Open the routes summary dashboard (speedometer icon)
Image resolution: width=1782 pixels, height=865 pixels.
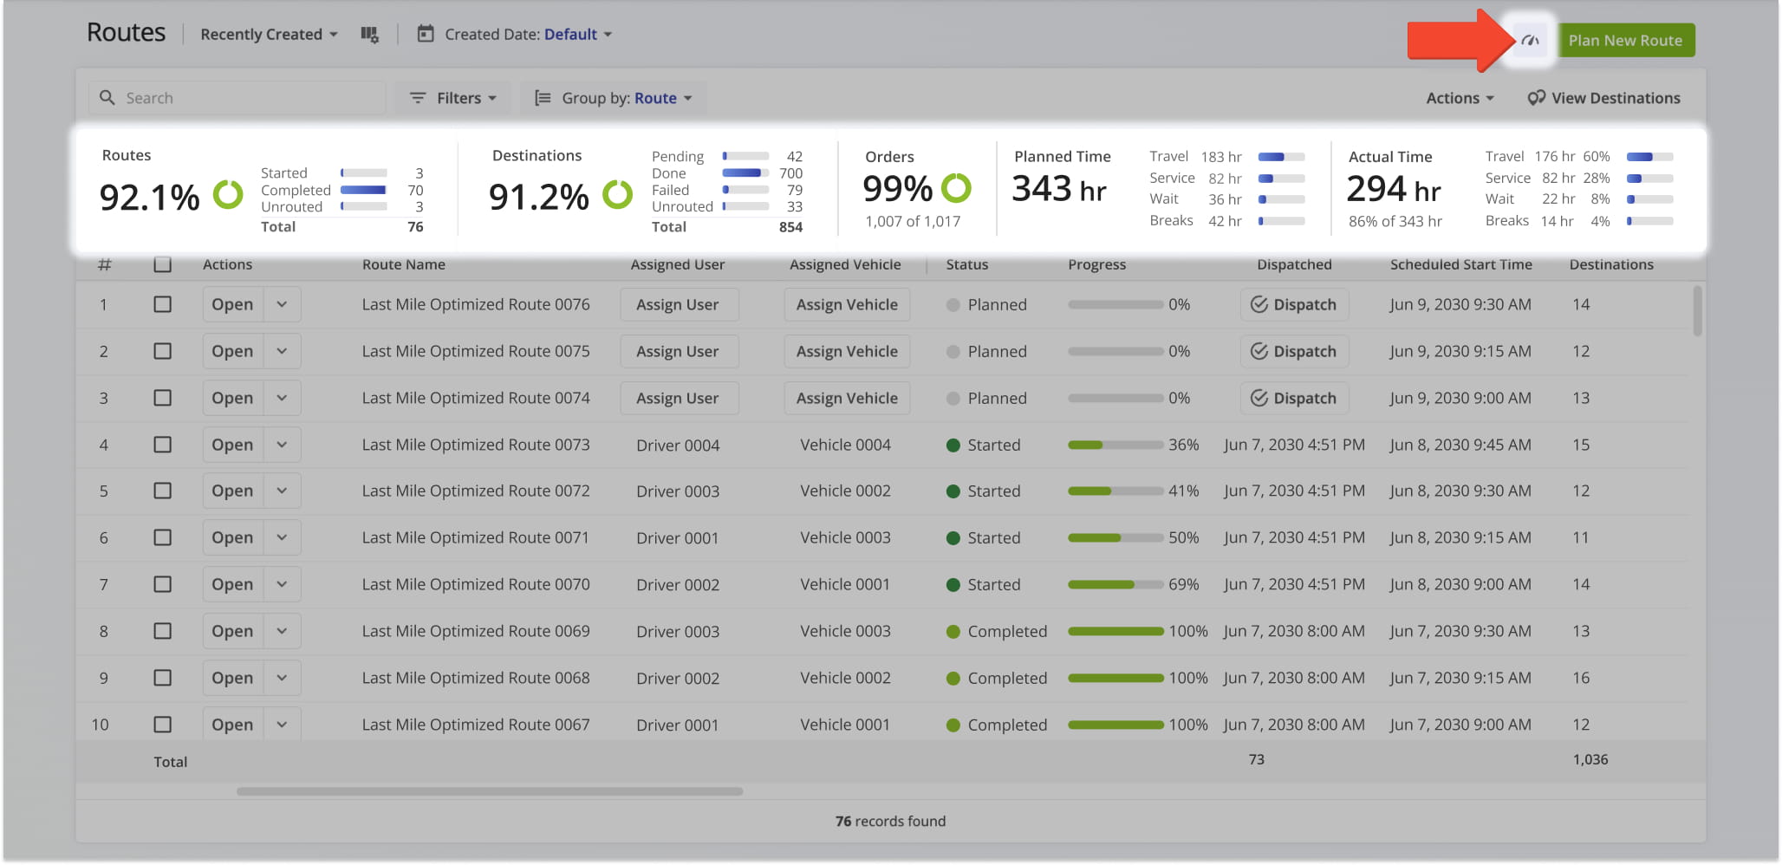(x=1528, y=39)
